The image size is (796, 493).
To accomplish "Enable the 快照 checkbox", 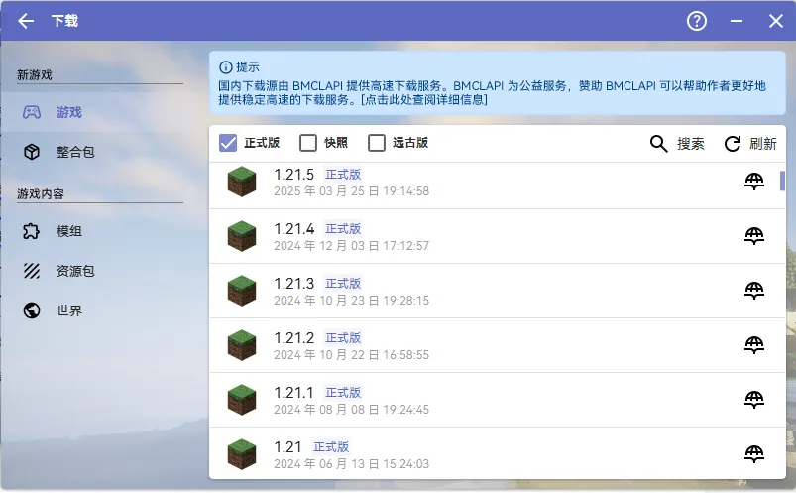I will click(x=308, y=143).
